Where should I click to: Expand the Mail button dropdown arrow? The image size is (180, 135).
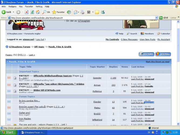[x=79, y=12]
